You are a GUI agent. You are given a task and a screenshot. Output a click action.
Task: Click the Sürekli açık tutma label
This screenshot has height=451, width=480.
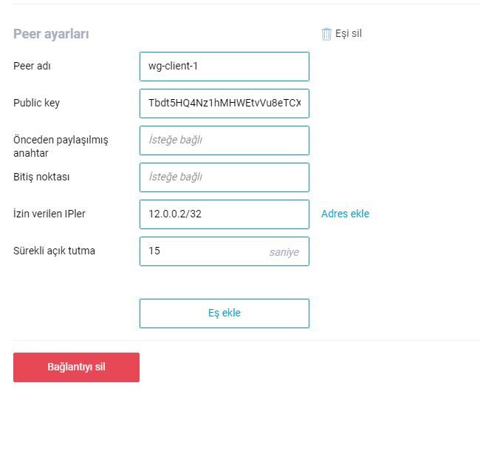click(54, 251)
